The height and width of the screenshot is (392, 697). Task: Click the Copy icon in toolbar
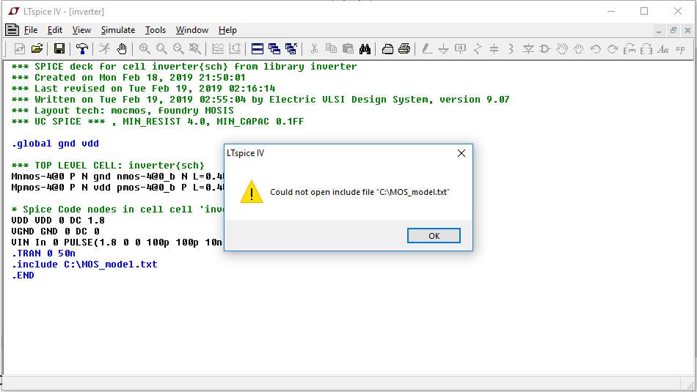pos(331,49)
